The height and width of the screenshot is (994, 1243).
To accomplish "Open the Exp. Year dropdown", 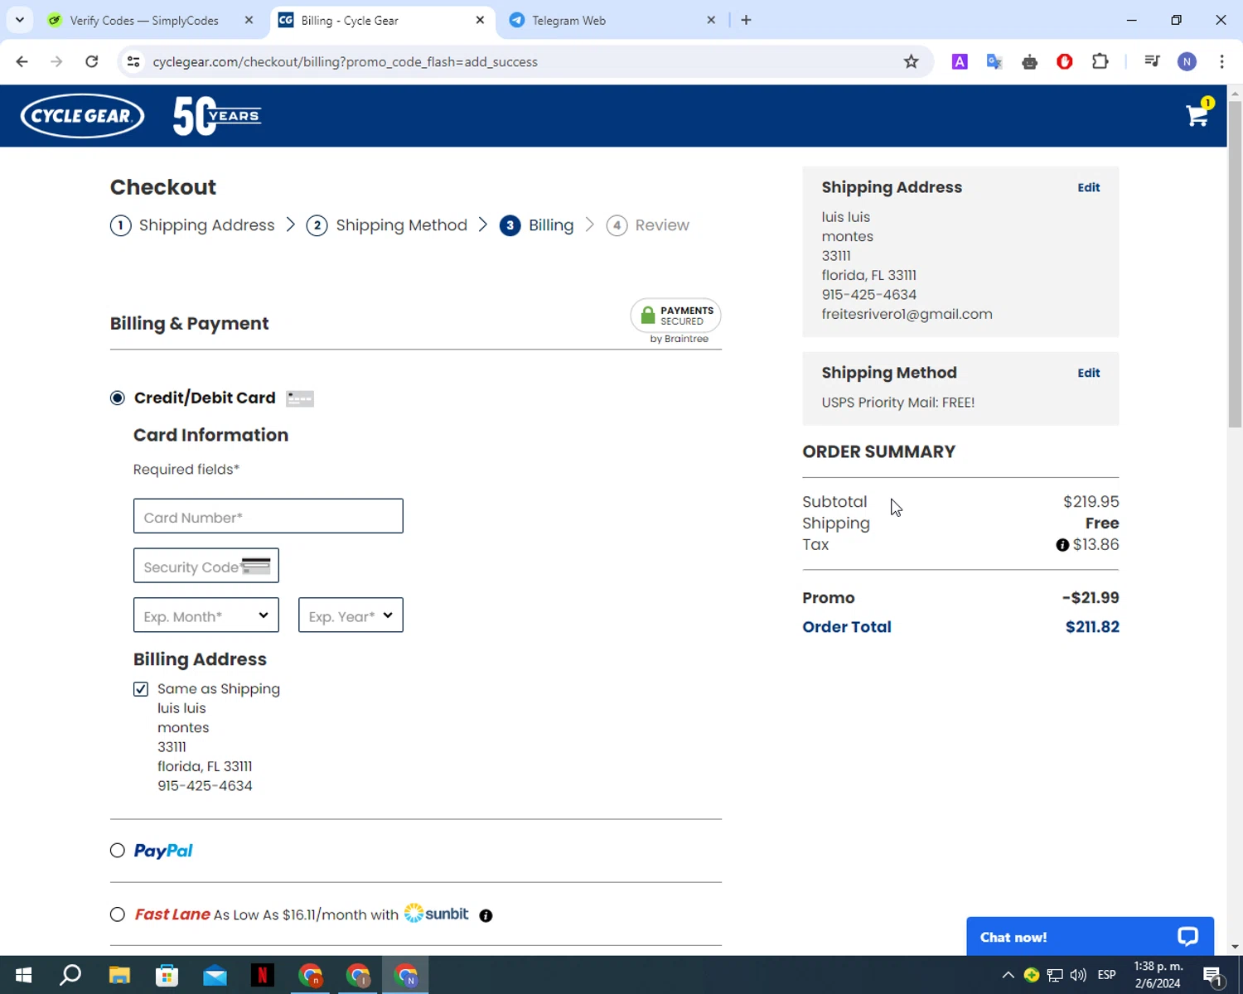I will 351,615.
